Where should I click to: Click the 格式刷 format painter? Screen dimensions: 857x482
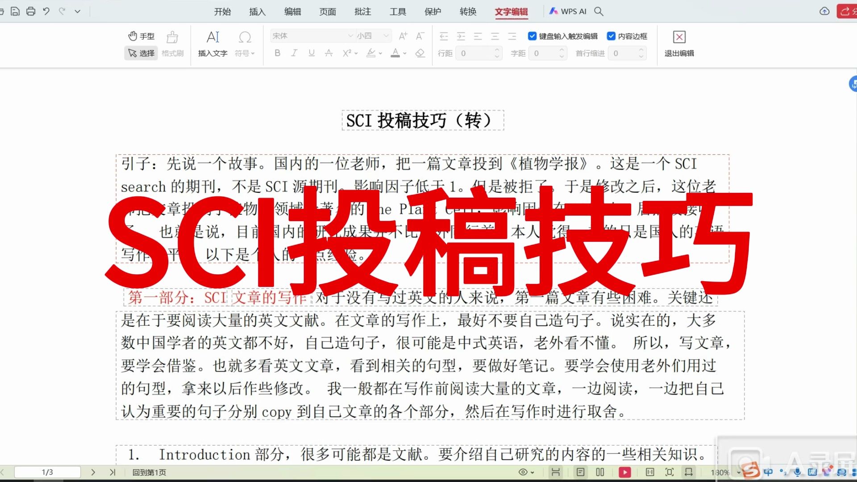172,45
